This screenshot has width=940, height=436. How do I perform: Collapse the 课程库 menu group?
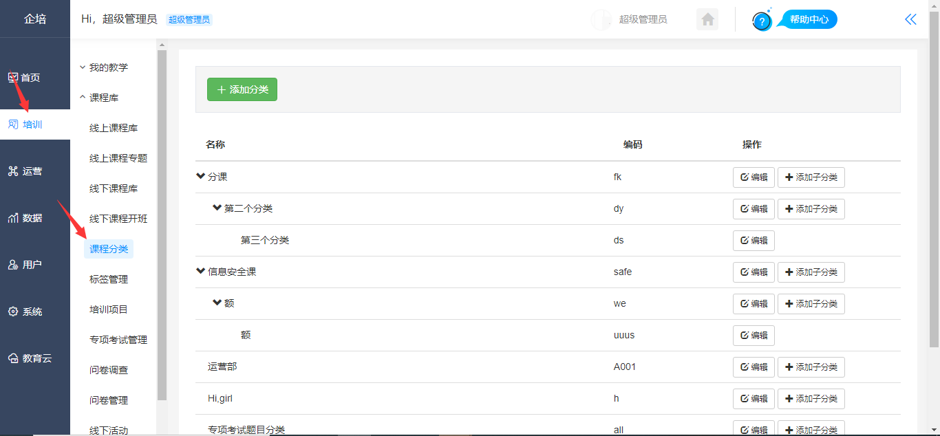99,98
